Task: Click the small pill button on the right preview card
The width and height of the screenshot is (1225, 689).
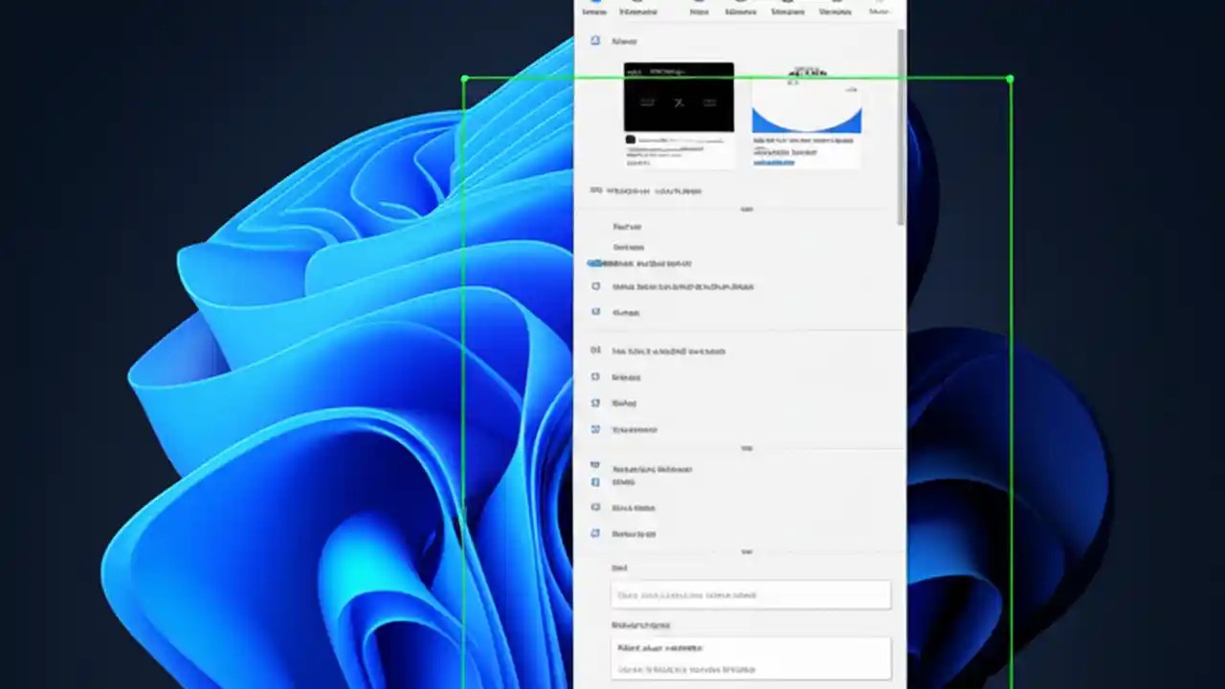Action: [851, 90]
